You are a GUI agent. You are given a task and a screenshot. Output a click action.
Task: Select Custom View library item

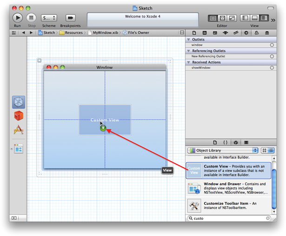pos(228,170)
